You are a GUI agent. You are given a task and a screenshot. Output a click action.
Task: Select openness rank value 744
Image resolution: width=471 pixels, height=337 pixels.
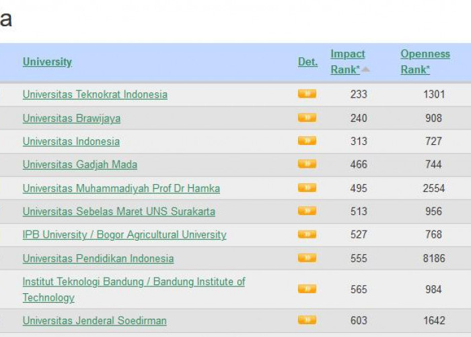click(433, 164)
